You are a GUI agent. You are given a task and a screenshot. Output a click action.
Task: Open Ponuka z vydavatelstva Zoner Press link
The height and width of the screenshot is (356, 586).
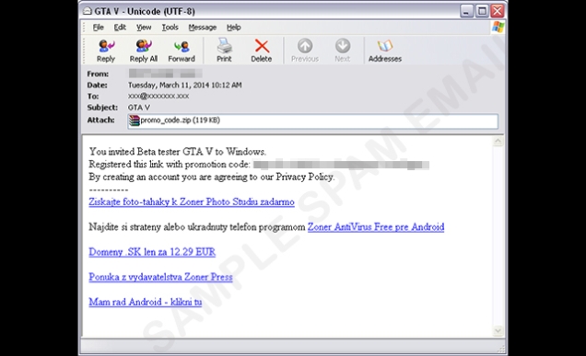click(160, 277)
